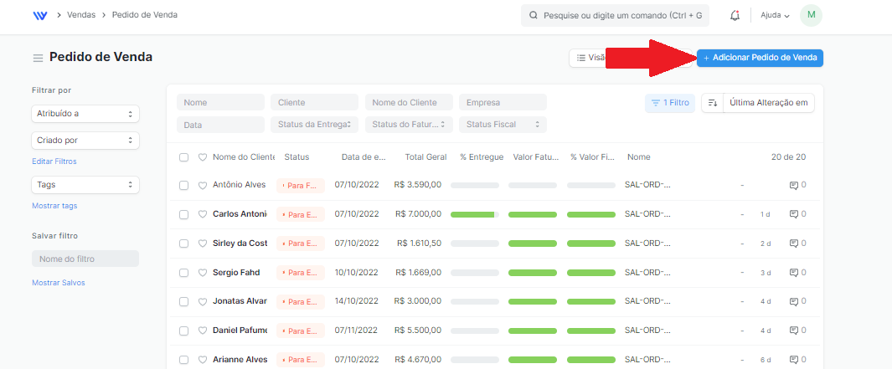The width and height of the screenshot is (892, 369).
Task: Focus the Nome filter field
Action: point(221,102)
